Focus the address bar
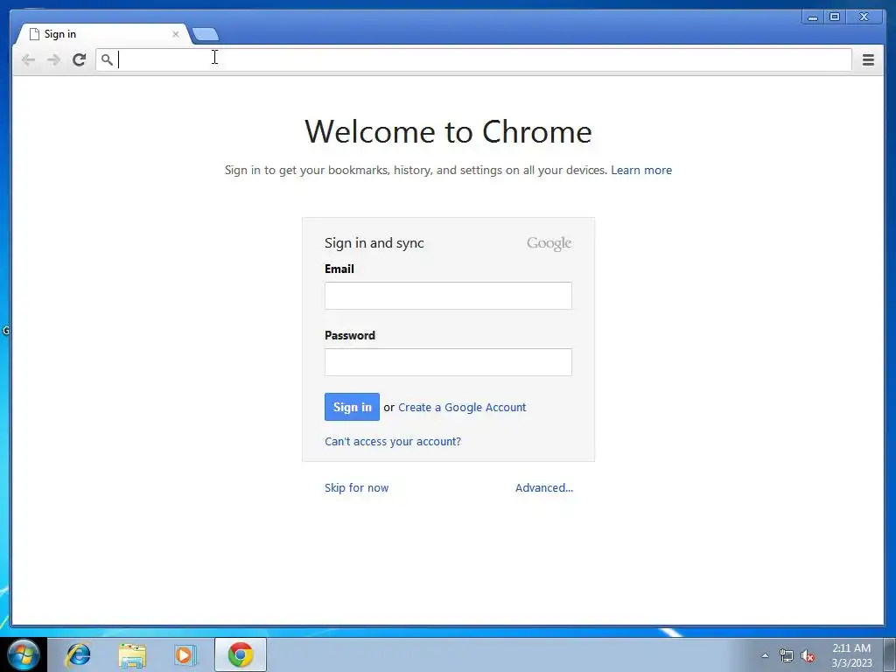 pos(473,59)
